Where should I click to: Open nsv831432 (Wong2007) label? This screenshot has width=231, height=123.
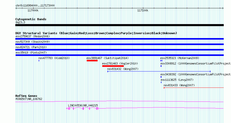(123, 69)
